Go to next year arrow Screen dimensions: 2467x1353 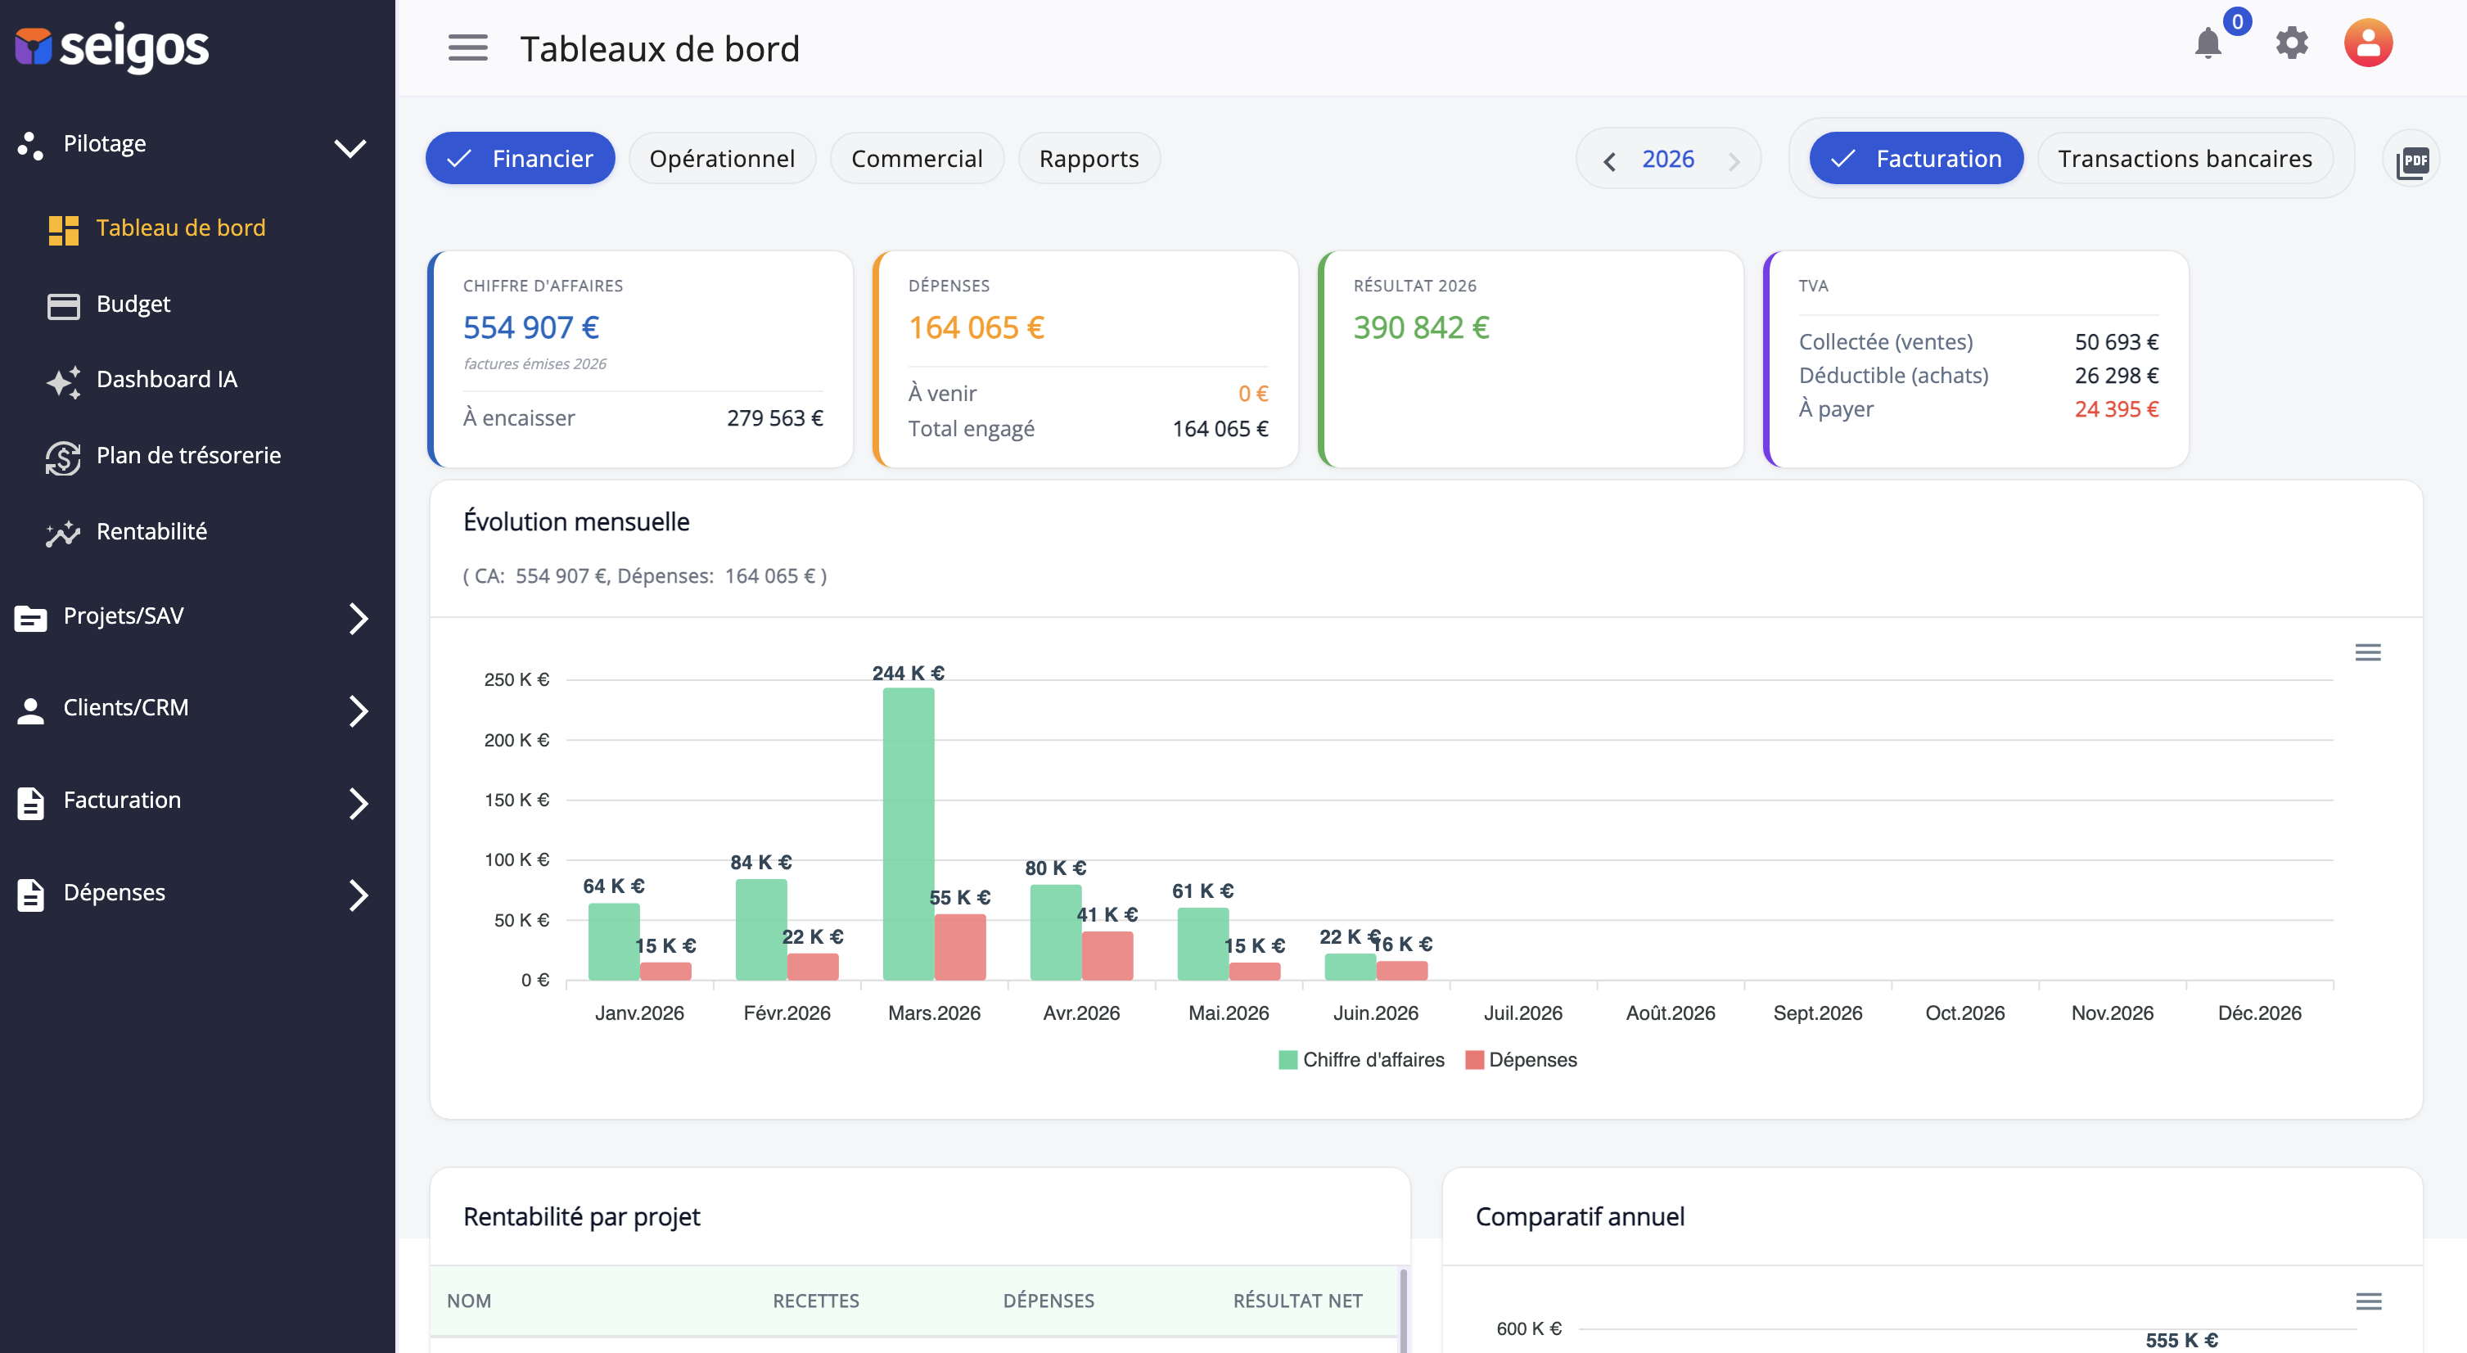click(x=1734, y=161)
